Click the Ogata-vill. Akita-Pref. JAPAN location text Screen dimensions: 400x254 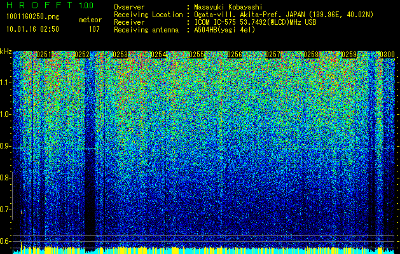tap(284, 15)
